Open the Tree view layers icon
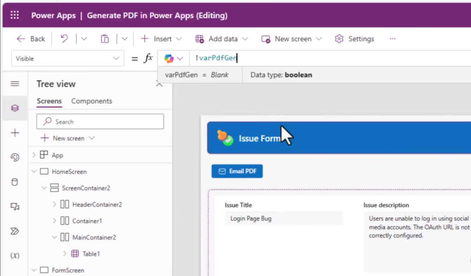This screenshot has height=276, width=471. click(x=15, y=108)
